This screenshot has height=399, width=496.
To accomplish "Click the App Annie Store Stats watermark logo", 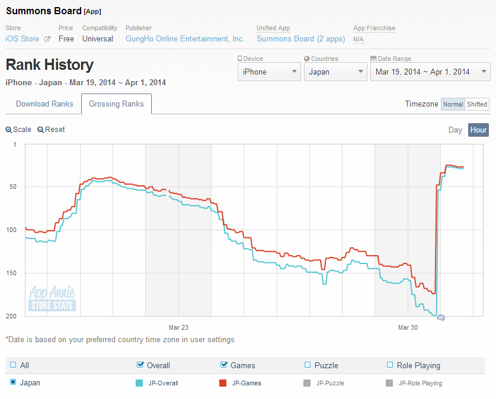I will tap(52, 298).
